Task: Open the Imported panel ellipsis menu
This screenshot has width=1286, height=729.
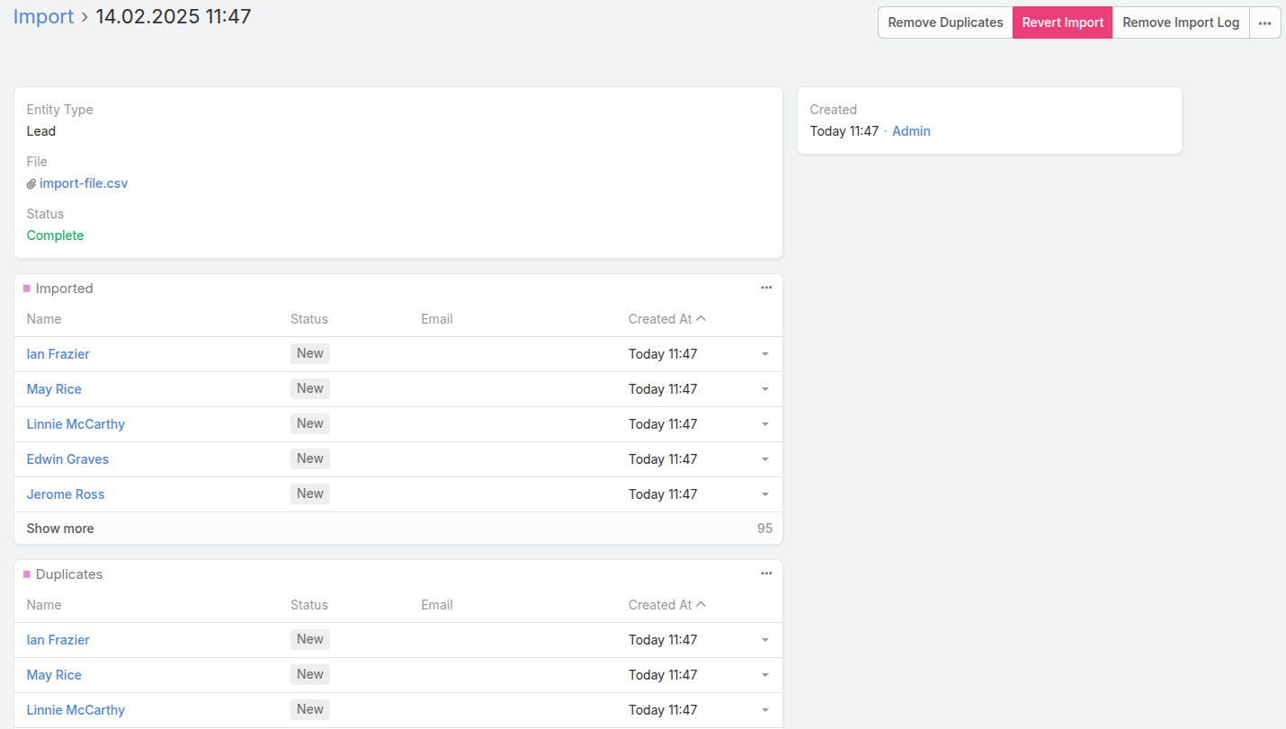Action: coord(766,288)
